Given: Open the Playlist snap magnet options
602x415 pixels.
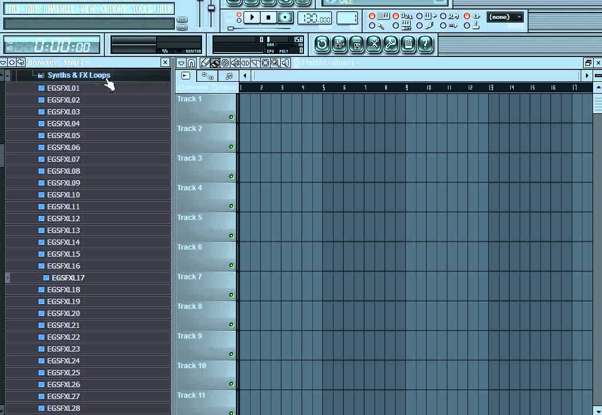Looking at the screenshot, I should click(191, 63).
